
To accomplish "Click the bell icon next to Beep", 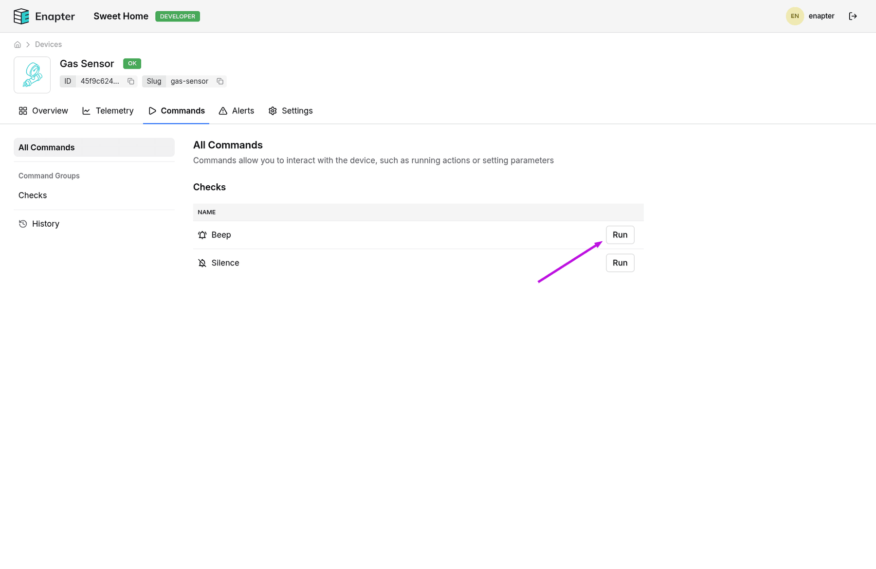I will [x=202, y=235].
